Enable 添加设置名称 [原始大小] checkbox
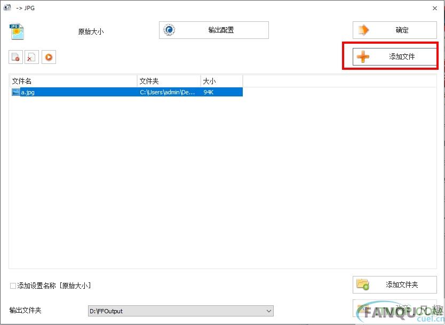The height and width of the screenshot is (325, 445). [13, 286]
